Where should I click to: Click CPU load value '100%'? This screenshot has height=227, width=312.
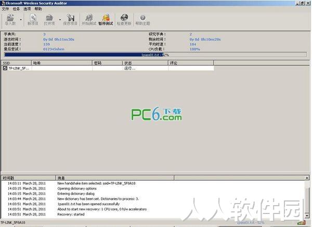pyautogui.click(x=195, y=49)
